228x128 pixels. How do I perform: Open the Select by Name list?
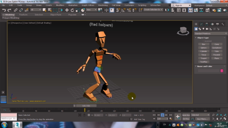click(50, 10)
